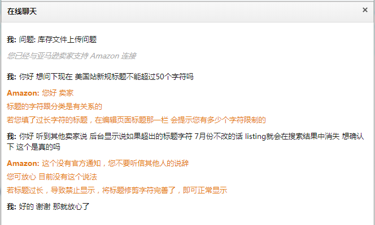Click the first orange Amazon sender label
The height and width of the screenshot is (225, 375).
[x=23, y=93]
